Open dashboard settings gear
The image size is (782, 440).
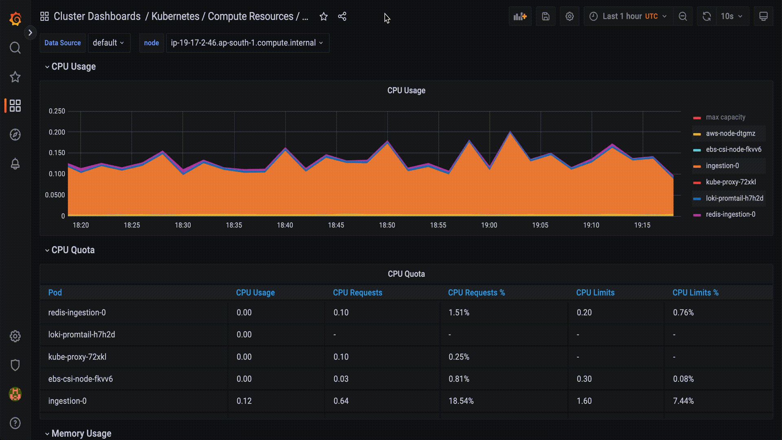569,16
